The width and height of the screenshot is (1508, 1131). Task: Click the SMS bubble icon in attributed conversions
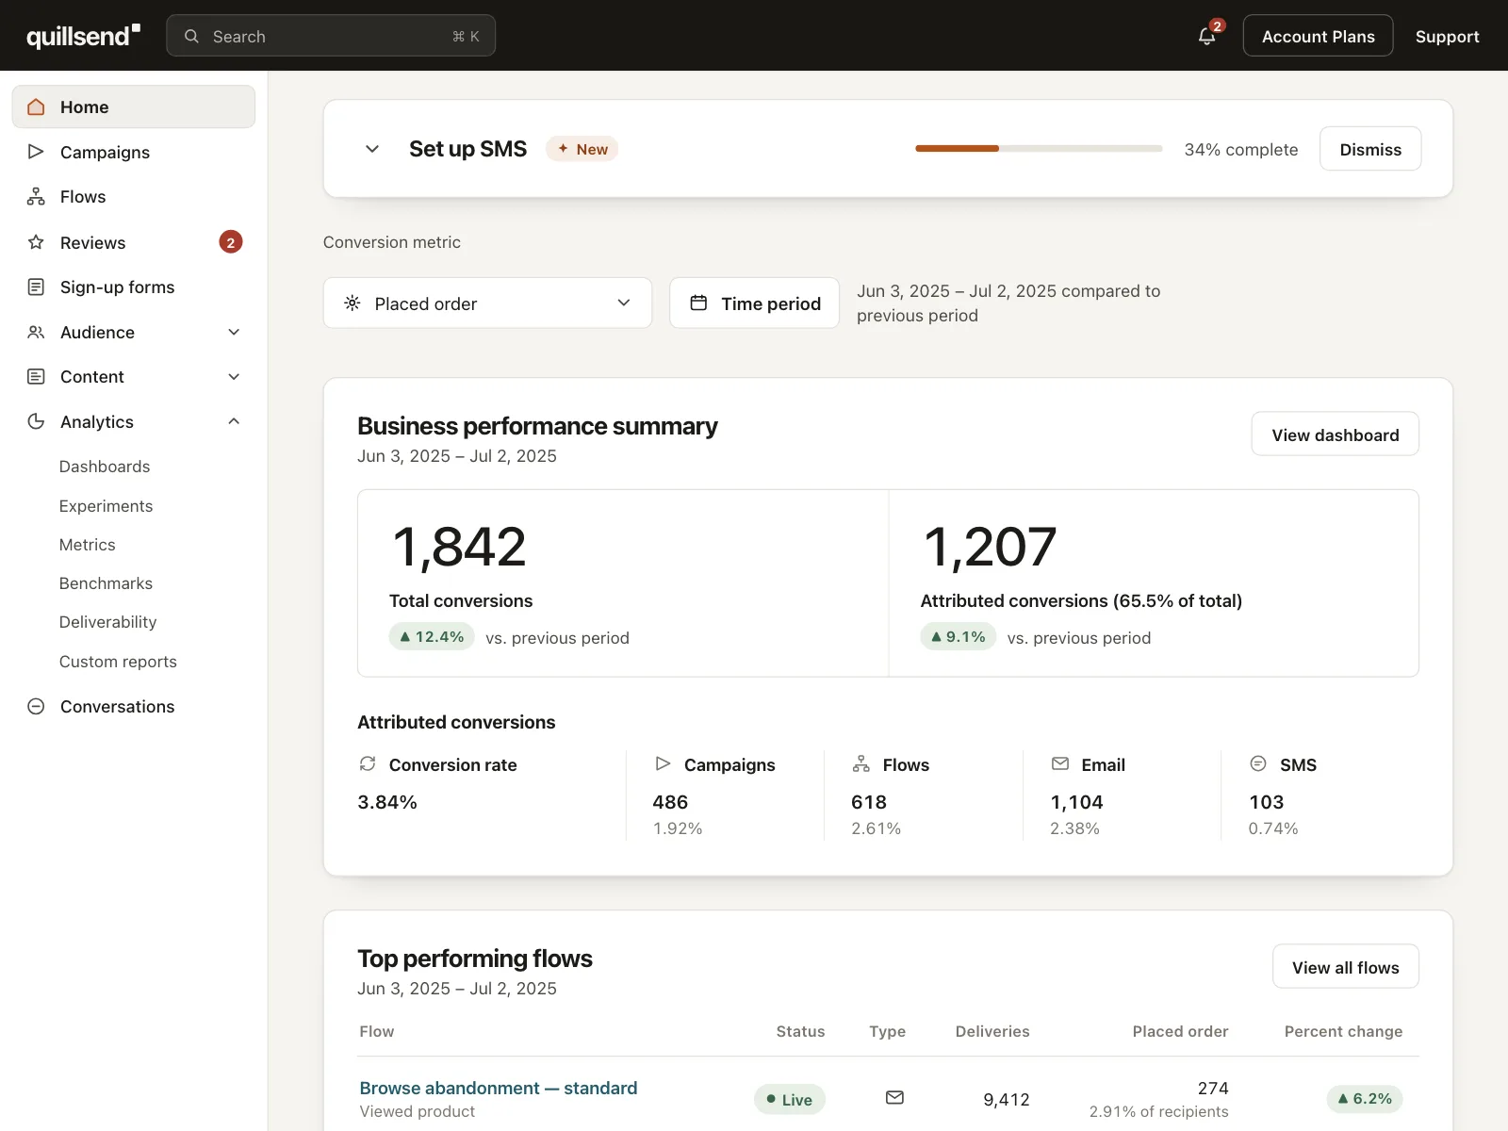tap(1258, 763)
